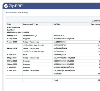Click the ZipERP logo icon

coord(6,6)
